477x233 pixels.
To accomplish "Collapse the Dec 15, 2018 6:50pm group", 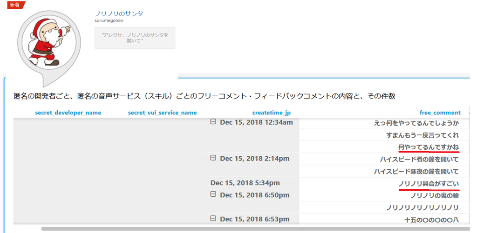I will pyautogui.click(x=213, y=194).
